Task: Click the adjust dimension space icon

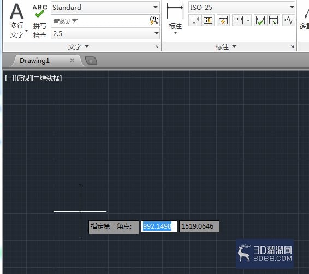Action: [x=208, y=20]
